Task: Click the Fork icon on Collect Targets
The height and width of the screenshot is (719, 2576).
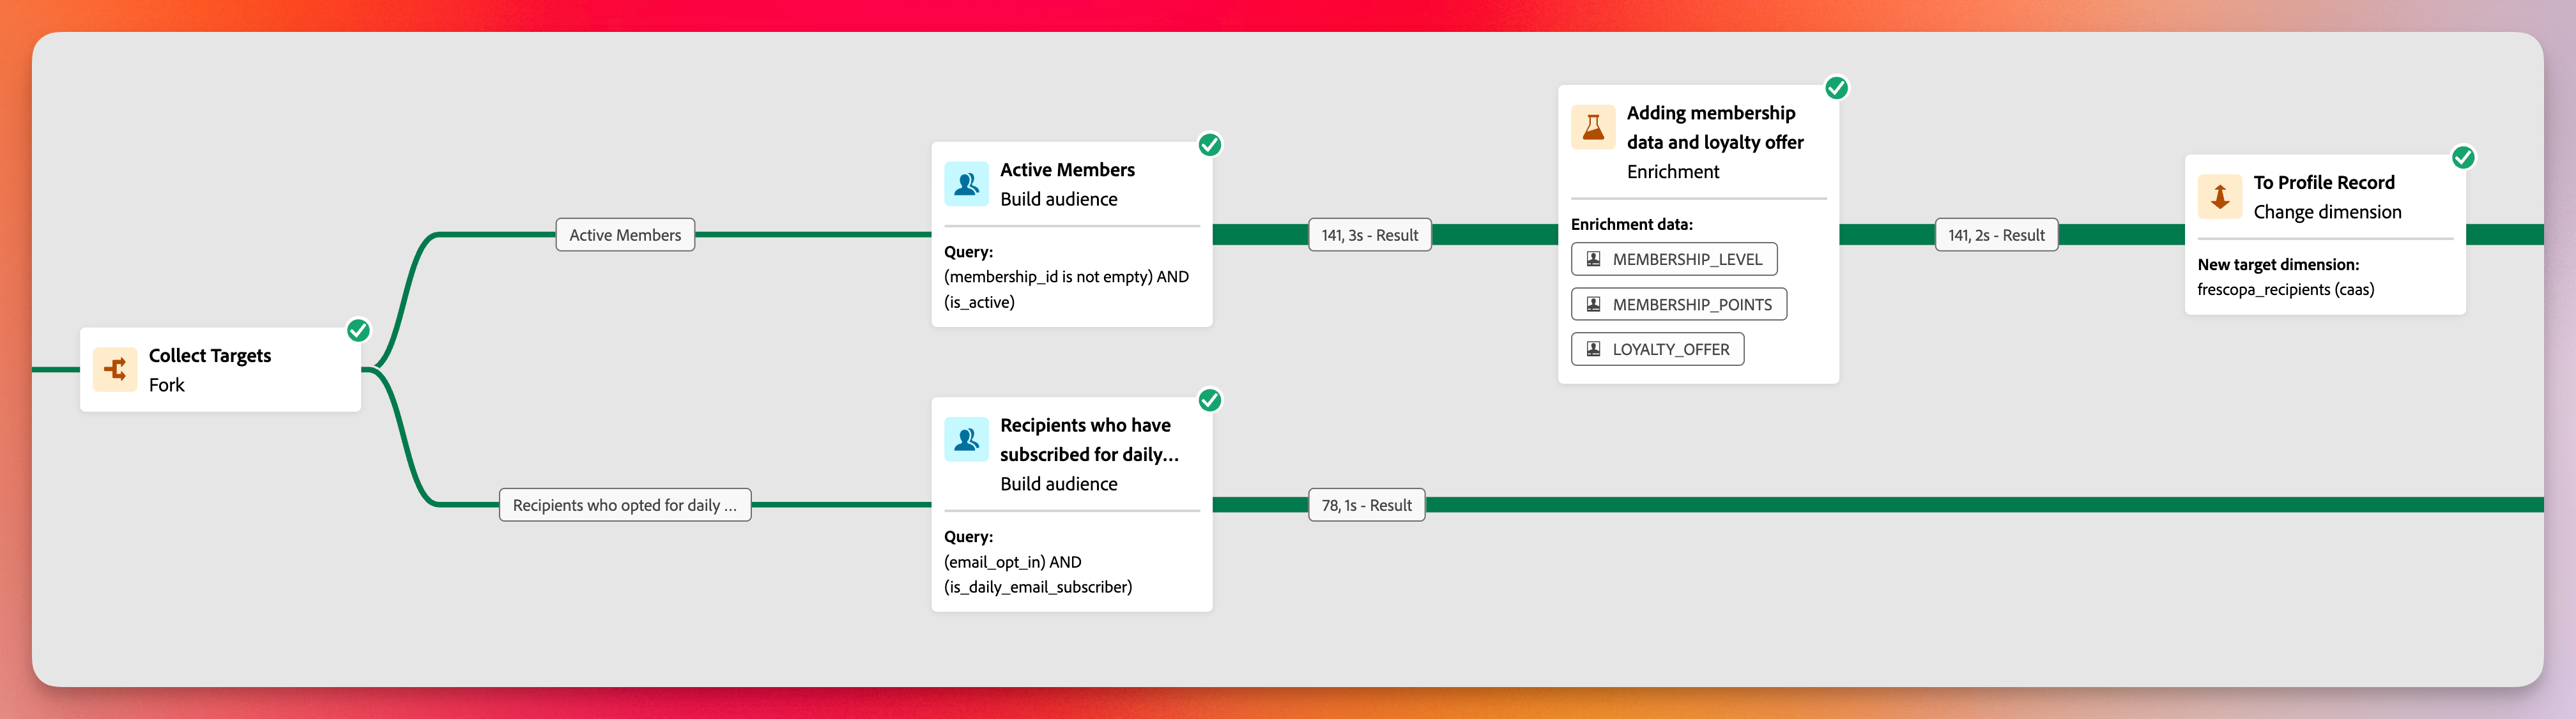Action: click(x=115, y=369)
